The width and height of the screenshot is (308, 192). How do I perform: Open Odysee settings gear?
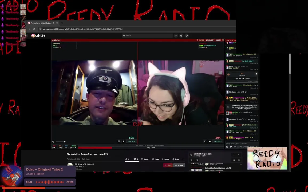(181, 35)
